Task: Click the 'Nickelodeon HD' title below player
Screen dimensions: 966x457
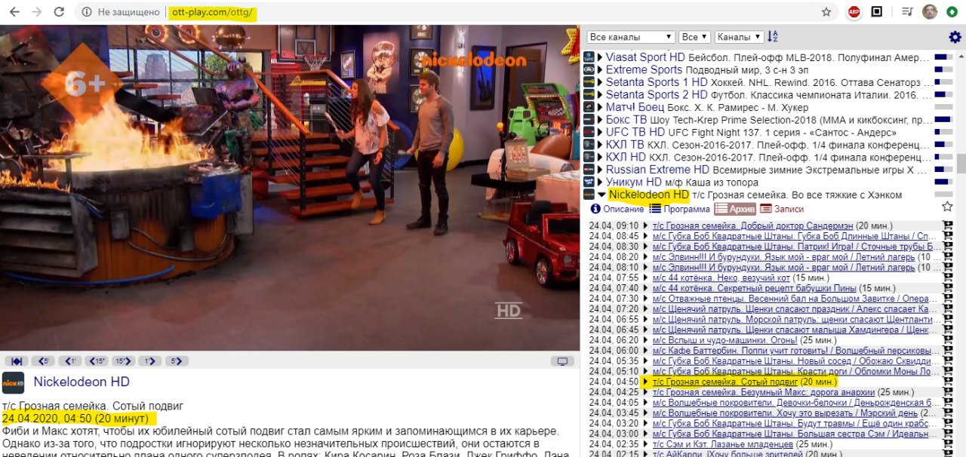Action: pos(82,382)
